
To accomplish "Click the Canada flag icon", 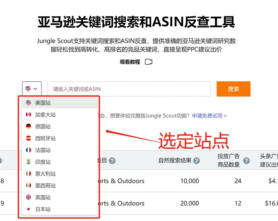I will click(29, 115).
